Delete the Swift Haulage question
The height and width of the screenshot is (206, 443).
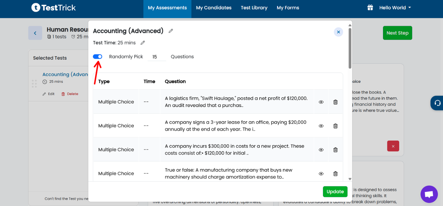[336, 102]
